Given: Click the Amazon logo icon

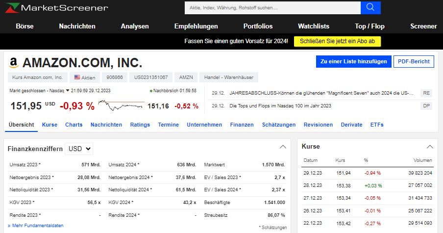Looking at the screenshot, I should click(14, 63).
